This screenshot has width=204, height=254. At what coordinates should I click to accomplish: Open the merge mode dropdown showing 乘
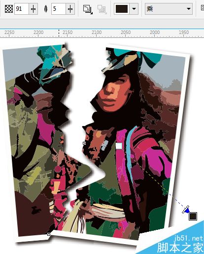coord(169,9)
